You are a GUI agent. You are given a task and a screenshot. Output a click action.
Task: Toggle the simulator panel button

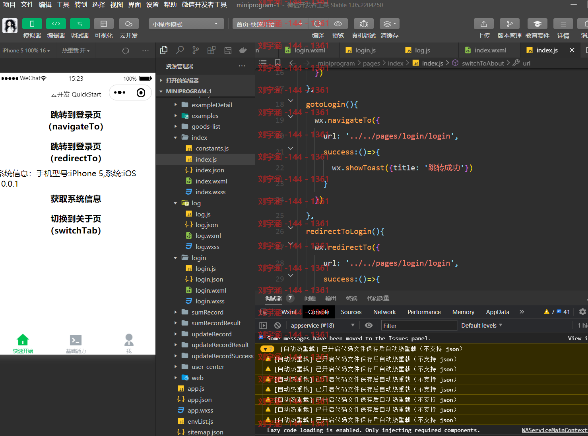[32, 24]
